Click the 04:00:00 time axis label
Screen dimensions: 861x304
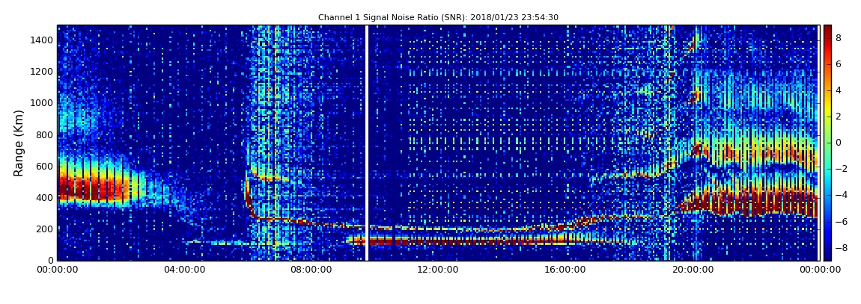coord(183,270)
